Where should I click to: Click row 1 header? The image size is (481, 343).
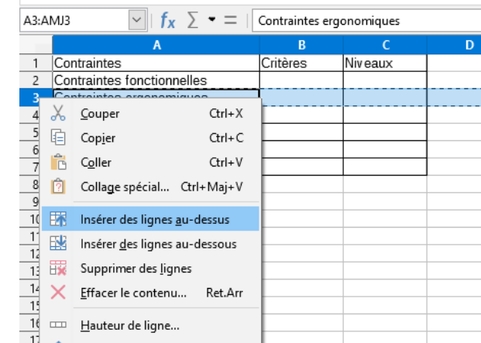coord(36,63)
